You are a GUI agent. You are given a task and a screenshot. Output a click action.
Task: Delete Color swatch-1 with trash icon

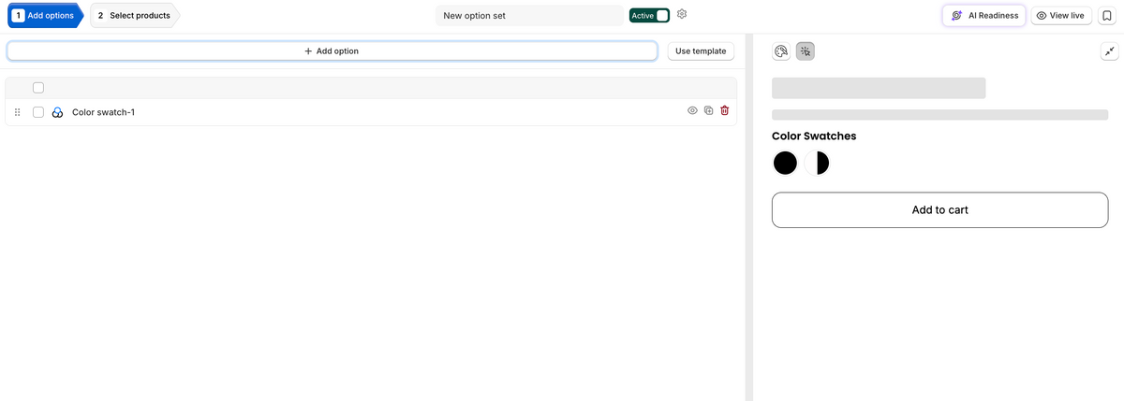coord(725,110)
